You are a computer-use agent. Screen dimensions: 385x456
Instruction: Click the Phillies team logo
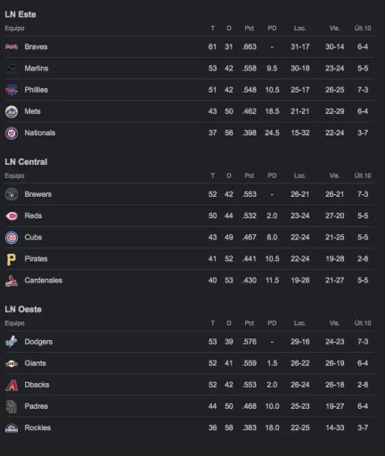tap(12, 90)
